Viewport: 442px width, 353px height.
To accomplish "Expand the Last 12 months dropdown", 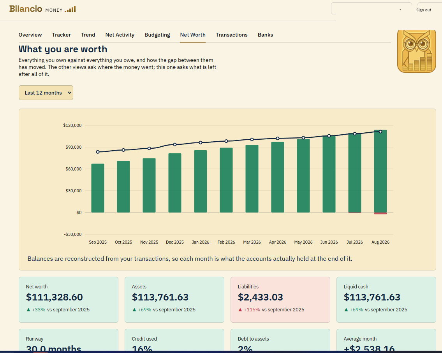I will 46,93.
